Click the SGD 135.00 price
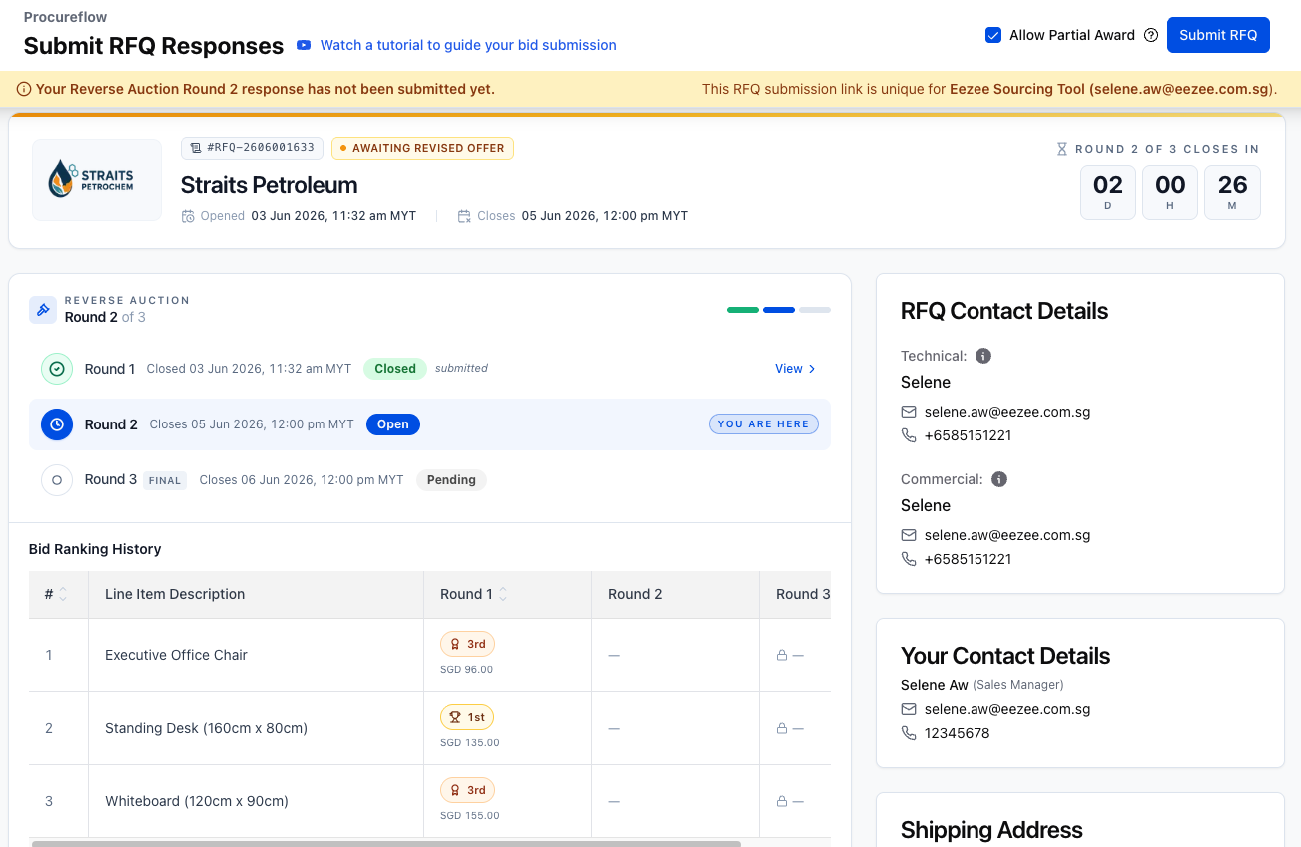This screenshot has width=1301, height=847. [469, 743]
